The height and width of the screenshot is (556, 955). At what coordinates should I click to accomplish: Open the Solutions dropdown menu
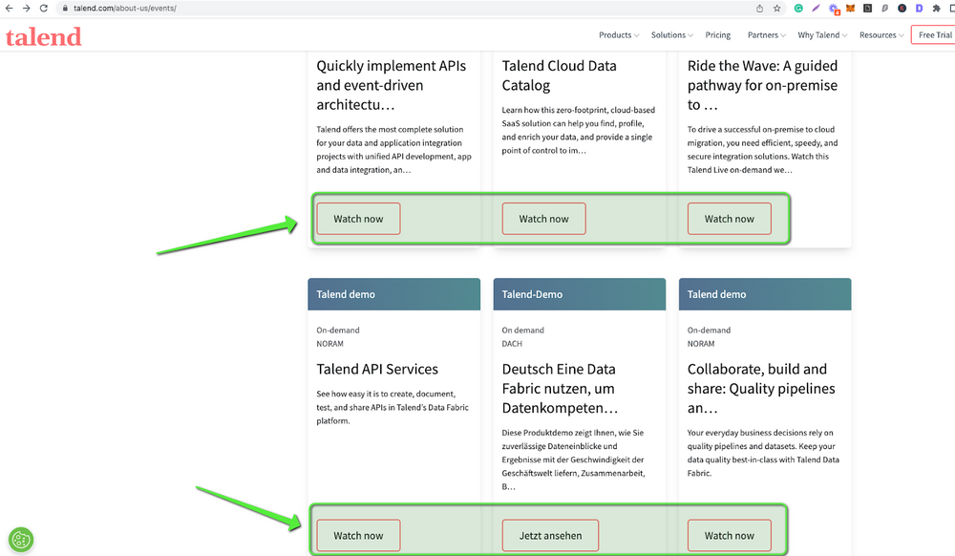point(671,34)
